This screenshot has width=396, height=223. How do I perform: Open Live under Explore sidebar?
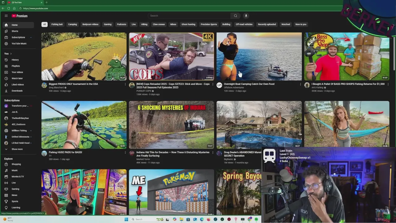click(x=19, y=183)
